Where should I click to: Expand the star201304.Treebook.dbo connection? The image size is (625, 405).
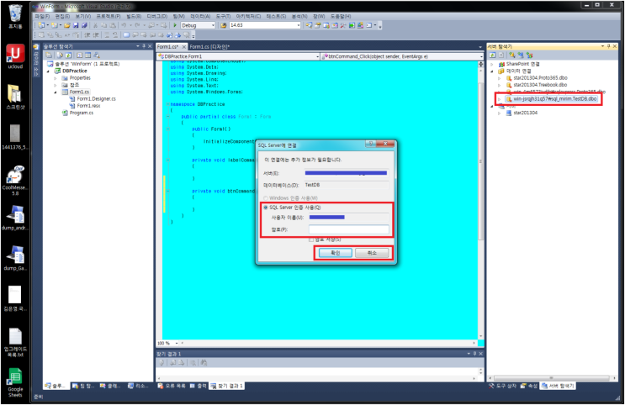click(x=500, y=85)
